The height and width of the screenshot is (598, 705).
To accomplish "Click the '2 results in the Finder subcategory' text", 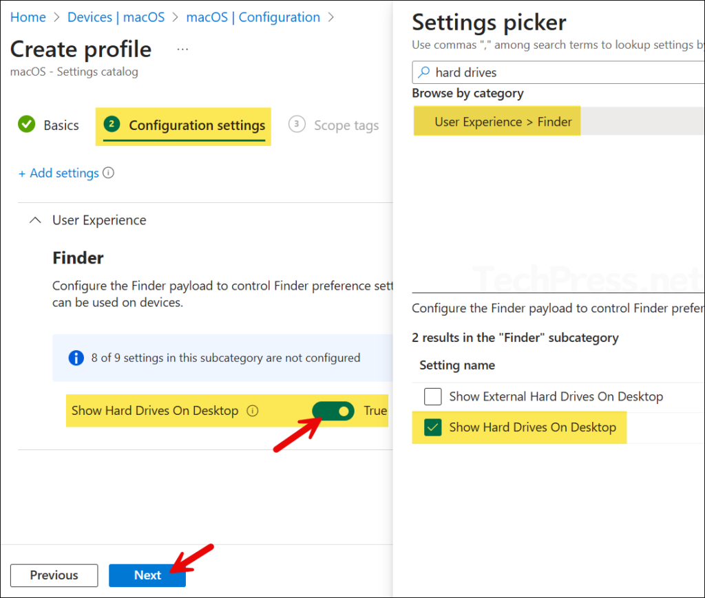I will [x=515, y=337].
